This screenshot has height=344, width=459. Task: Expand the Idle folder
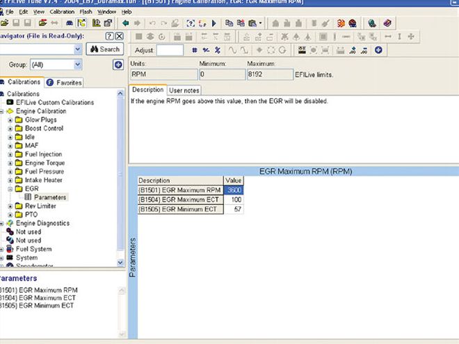point(10,137)
